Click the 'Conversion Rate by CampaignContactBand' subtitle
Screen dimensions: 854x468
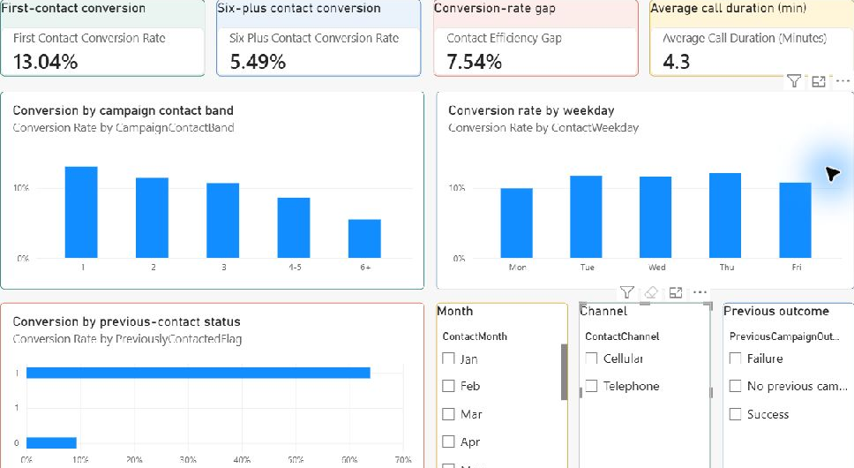pos(124,127)
